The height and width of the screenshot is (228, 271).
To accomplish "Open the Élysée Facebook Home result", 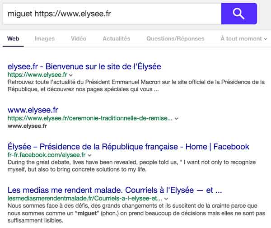I will (x=128, y=147).
